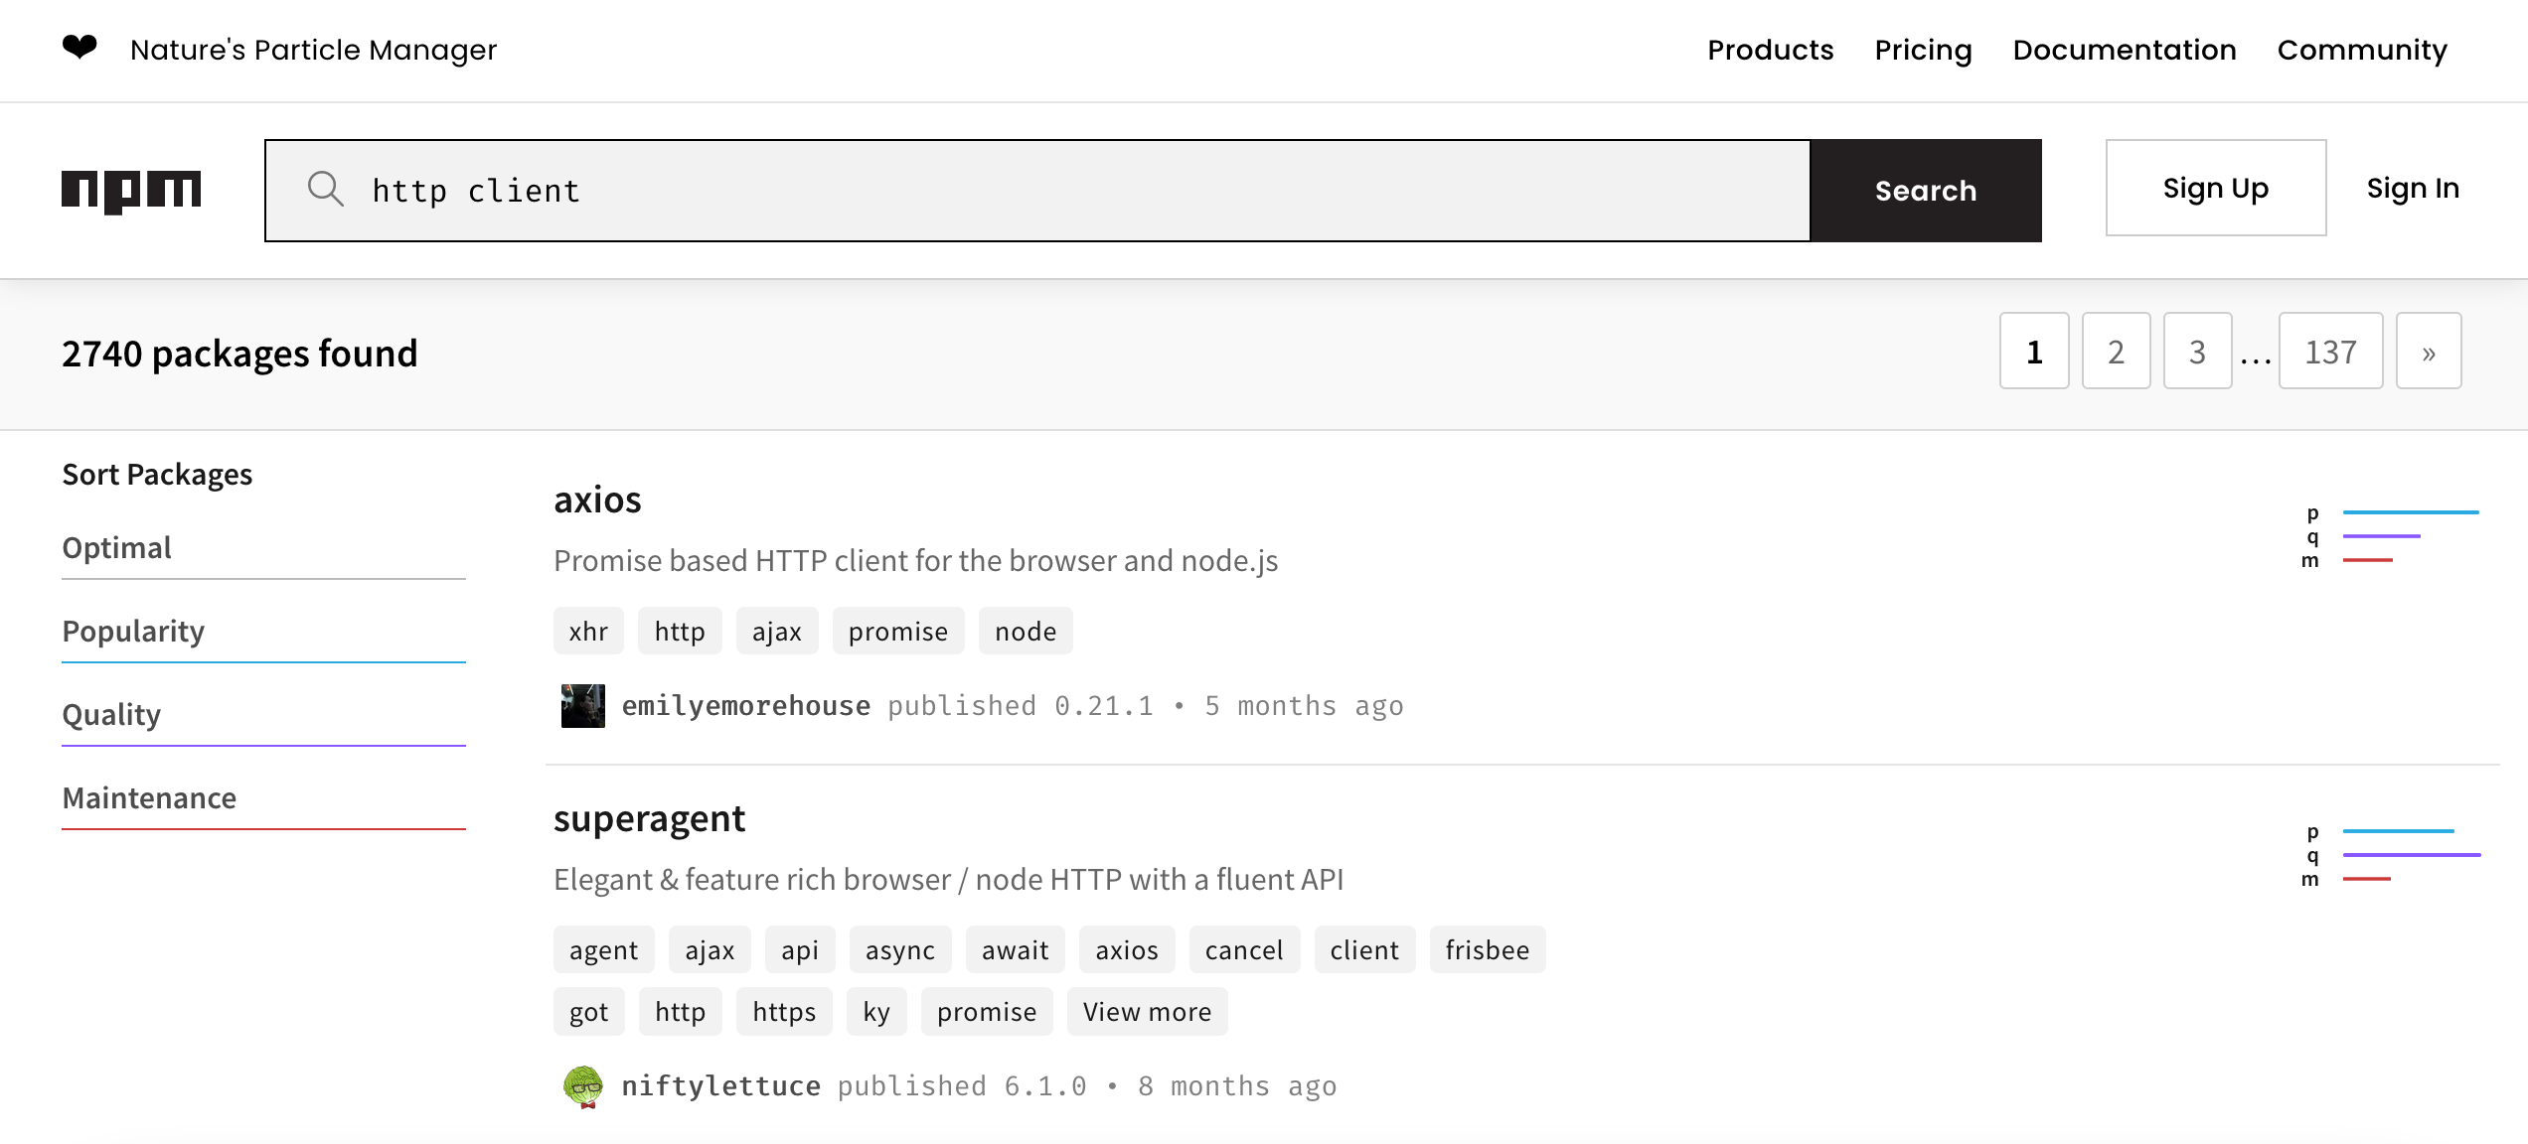
Task: Click the async keyword tag
Action: coord(900,950)
